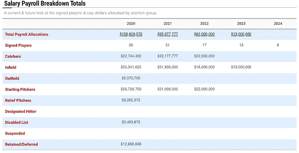Select the Outfield row label
The width and height of the screenshot is (299, 153).
pos(12,78)
